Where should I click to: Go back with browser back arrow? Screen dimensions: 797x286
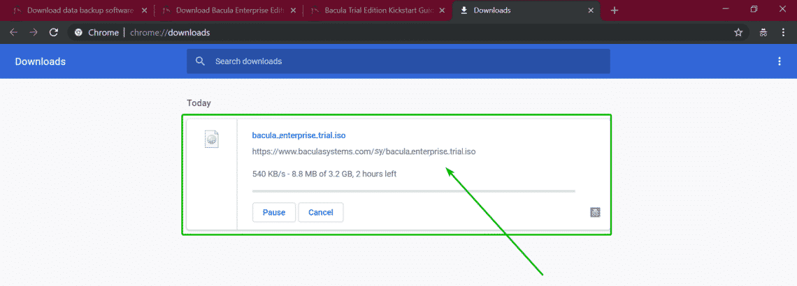tap(14, 33)
